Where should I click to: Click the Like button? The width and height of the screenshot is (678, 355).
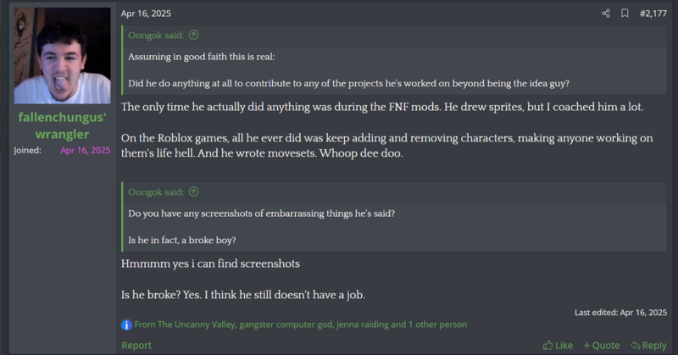tap(559, 345)
